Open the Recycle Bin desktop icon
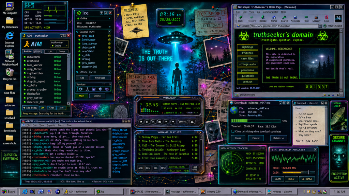 [x=10, y=74]
